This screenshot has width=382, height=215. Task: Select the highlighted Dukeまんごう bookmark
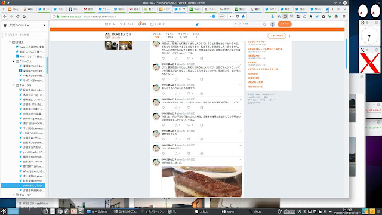[23, 186]
